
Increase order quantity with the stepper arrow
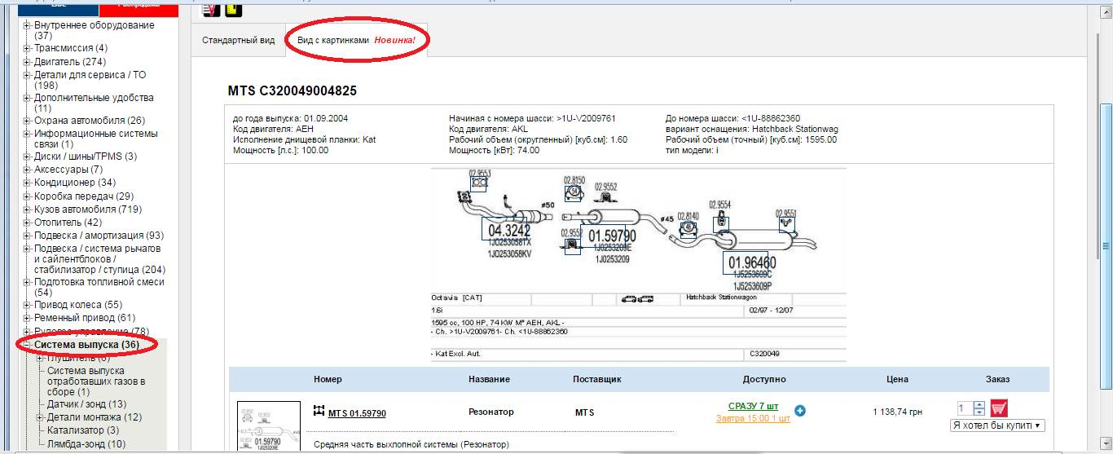979,404
